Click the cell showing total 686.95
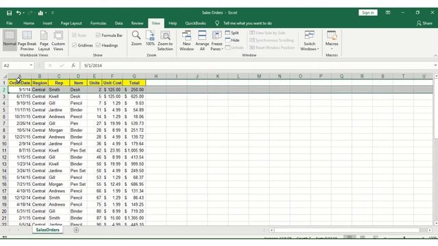The image size is (438, 246). pos(134,184)
